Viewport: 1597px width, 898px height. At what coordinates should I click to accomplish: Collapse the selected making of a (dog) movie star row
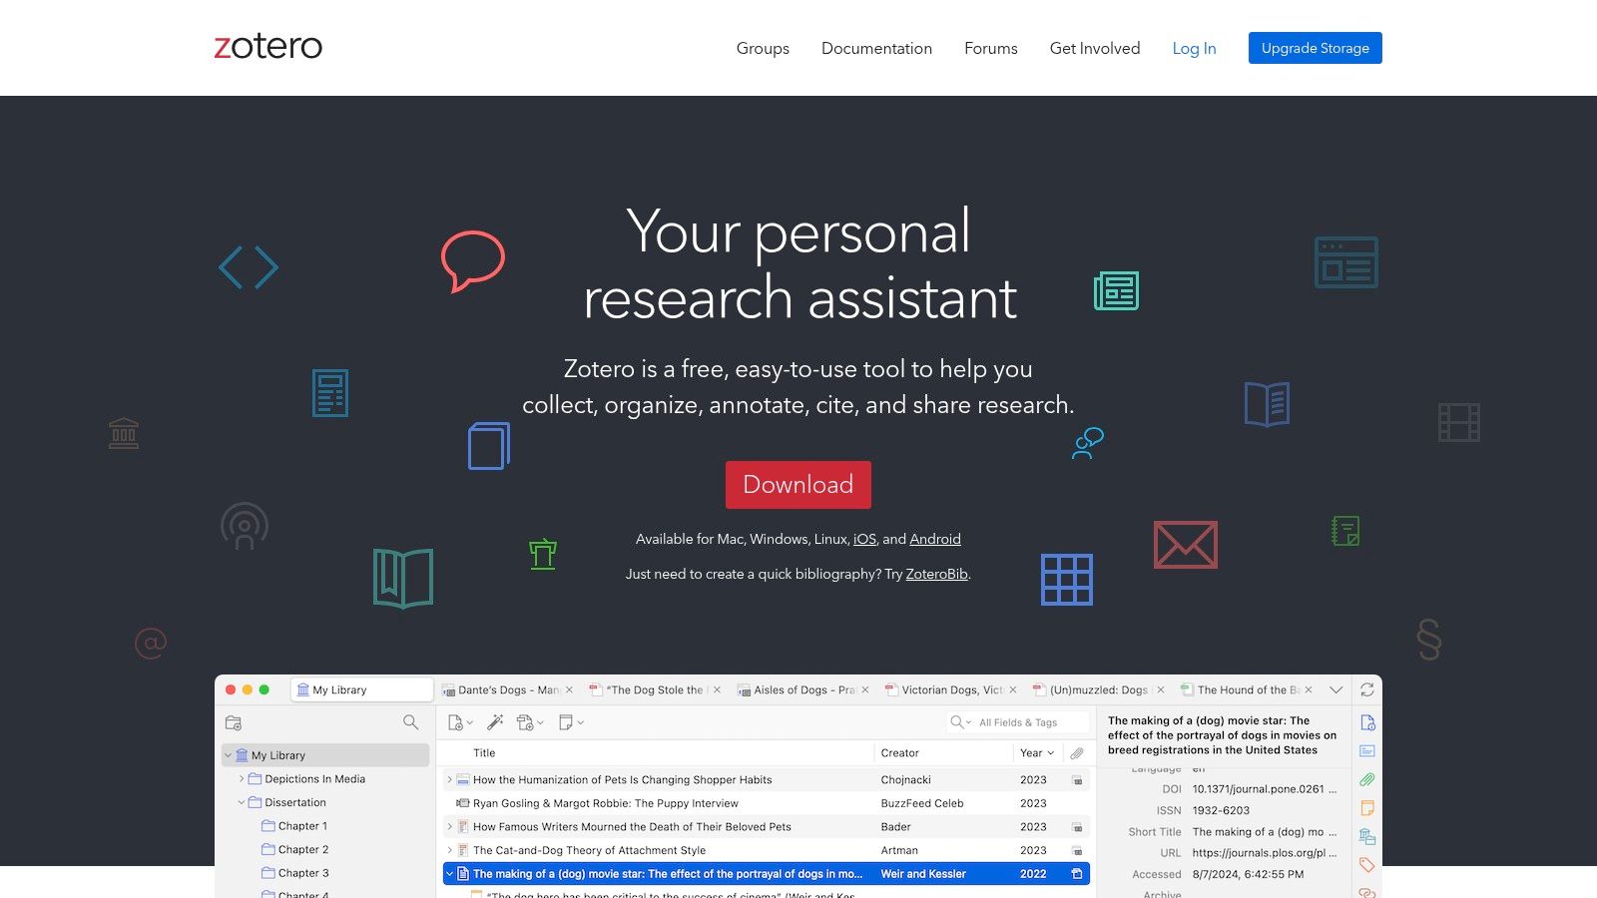[x=449, y=874]
